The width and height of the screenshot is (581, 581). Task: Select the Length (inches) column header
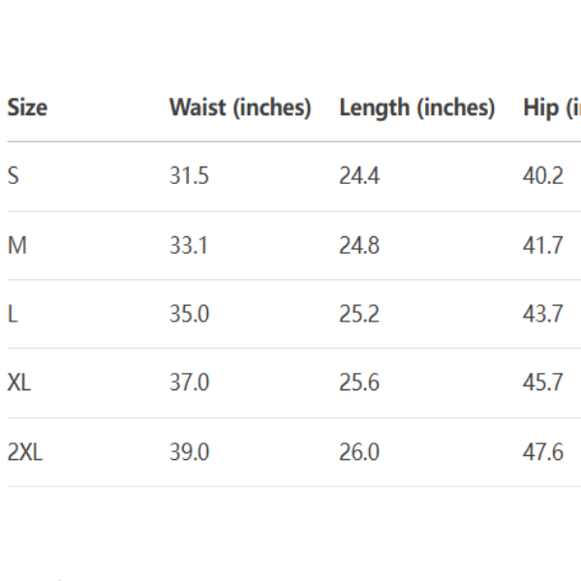pyautogui.click(x=416, y=107)
